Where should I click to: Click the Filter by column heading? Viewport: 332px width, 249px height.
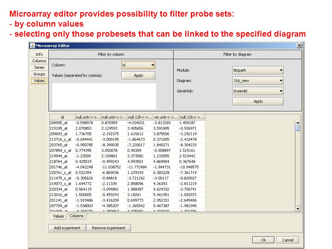pyautogui.click(x=111, y=54)
